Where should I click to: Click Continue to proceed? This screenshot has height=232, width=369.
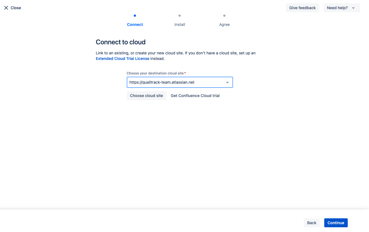[336, 223]
